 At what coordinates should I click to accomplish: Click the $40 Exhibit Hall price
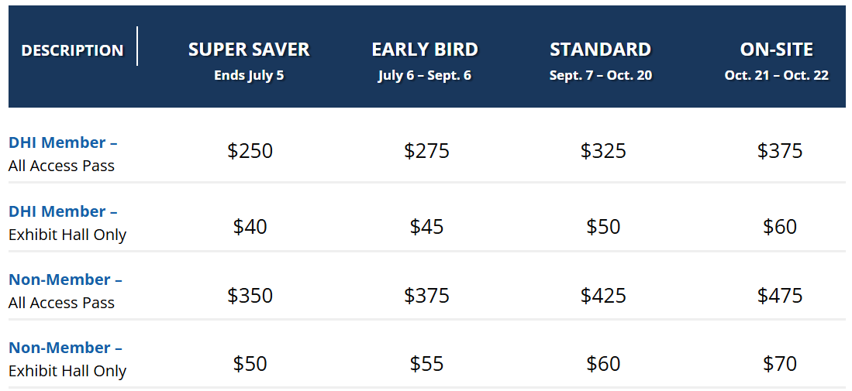pos(250,227)
